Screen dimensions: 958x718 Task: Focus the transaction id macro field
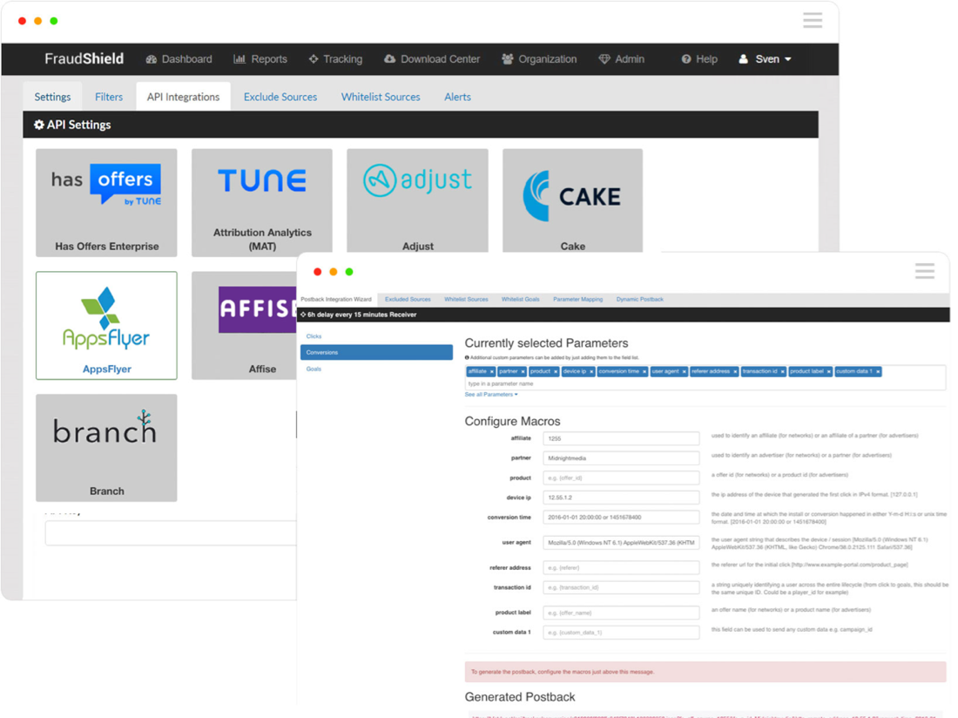point(621,588)
